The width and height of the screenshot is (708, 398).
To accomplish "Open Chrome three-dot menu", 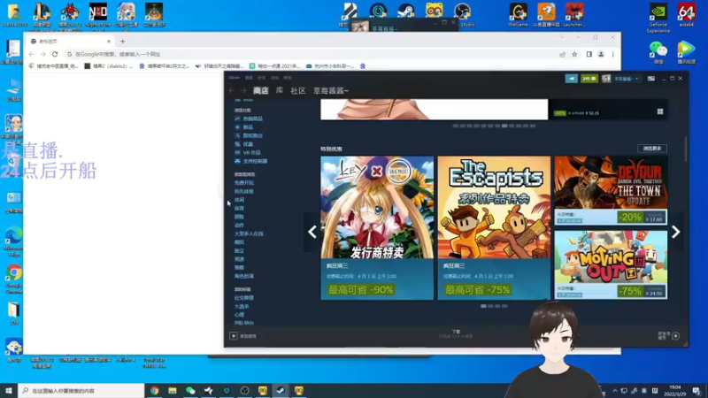I will point(612,54).
